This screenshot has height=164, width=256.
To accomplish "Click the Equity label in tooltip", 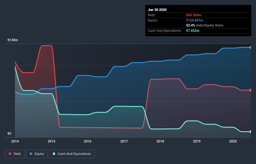I will tap(152, 20).
